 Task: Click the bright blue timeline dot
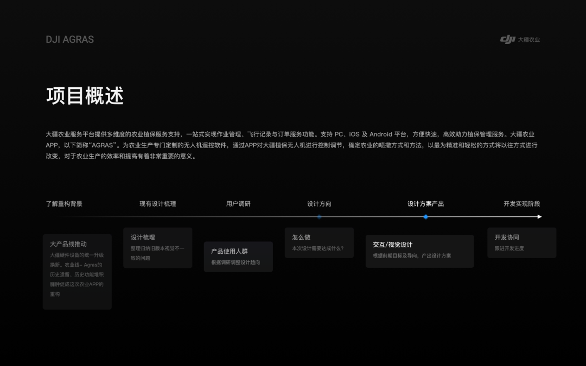426,217
